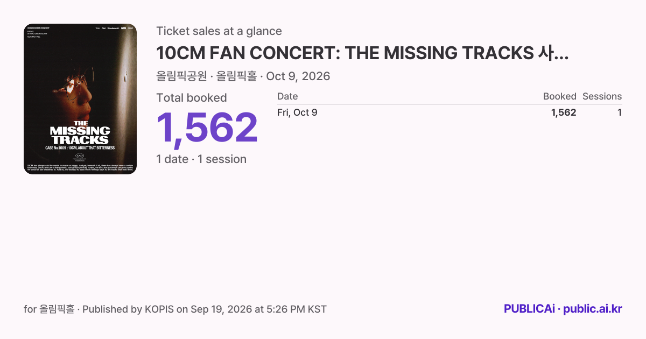Click the session count 1 in table
The width and height of the screenshot is (646, 339).
coord(620,112)
